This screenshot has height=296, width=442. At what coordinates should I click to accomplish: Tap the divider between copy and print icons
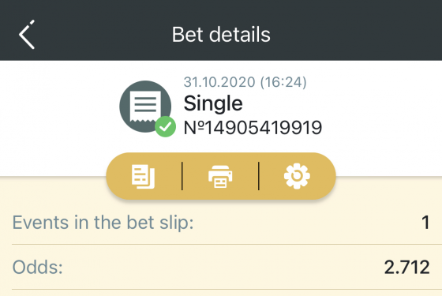pyautogui.click(x=182, y=176)
